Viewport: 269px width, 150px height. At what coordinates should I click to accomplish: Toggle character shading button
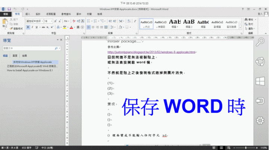(78, 27)
